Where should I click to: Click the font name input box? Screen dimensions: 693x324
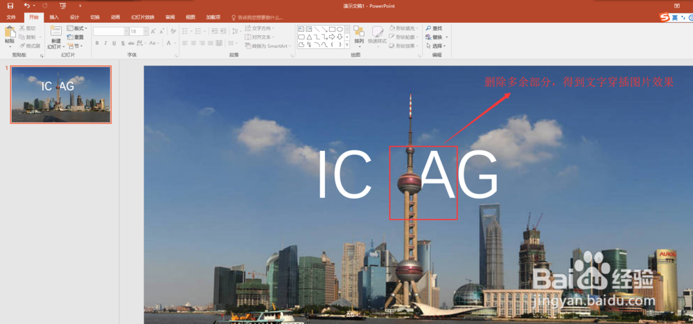click(108, 31)
